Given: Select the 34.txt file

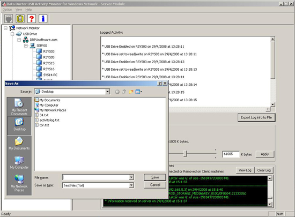Looking at the screenshot, I should tap(42, 115).
